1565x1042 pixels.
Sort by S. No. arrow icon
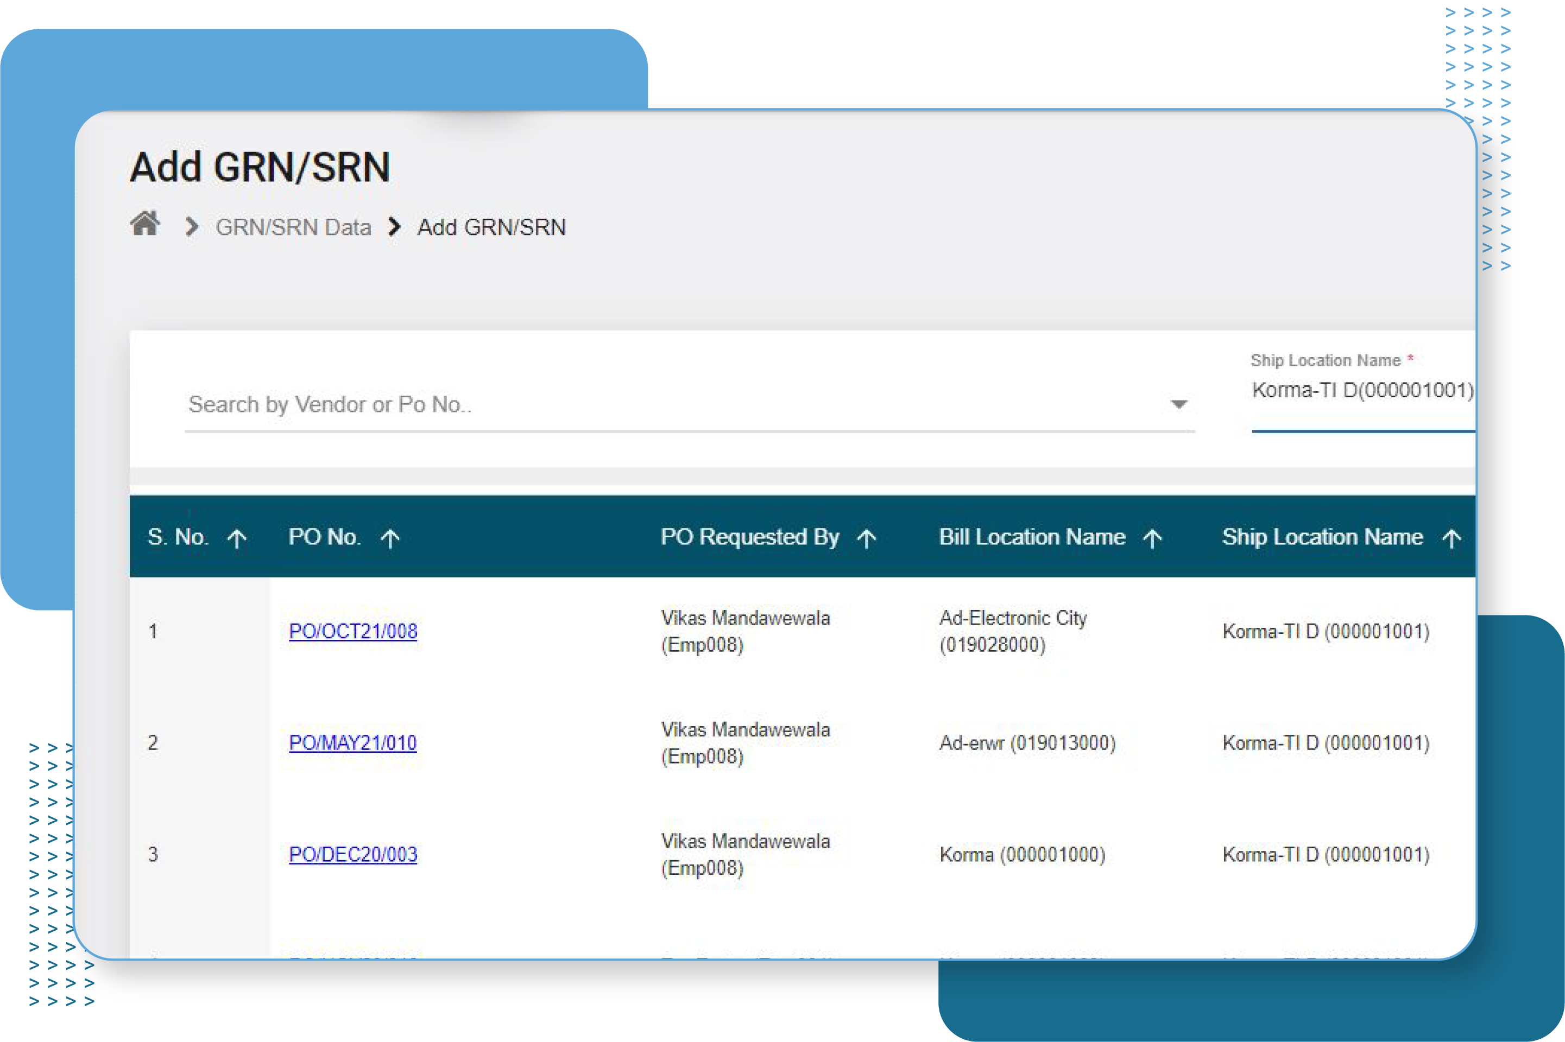pos(237,538)
